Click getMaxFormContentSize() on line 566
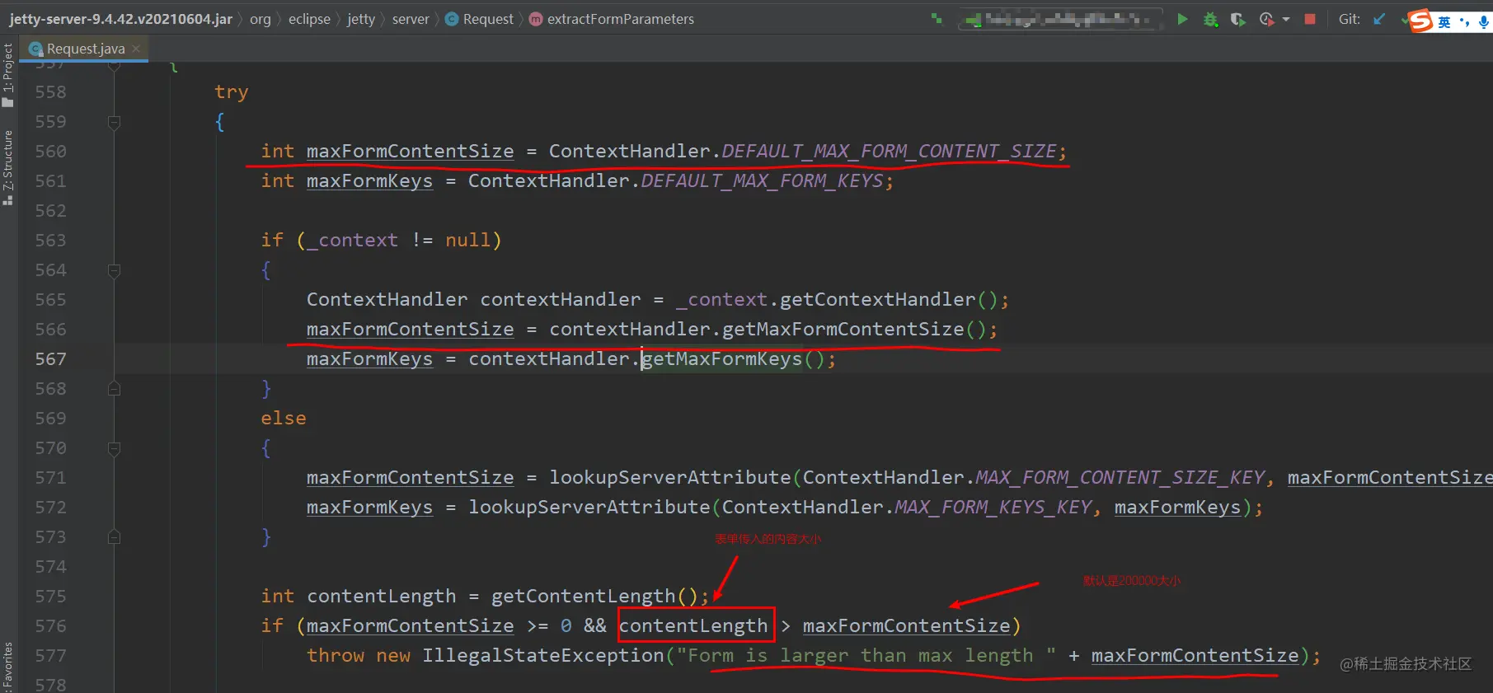Viewport: 1493px width, 693px height. coord(854,330)
